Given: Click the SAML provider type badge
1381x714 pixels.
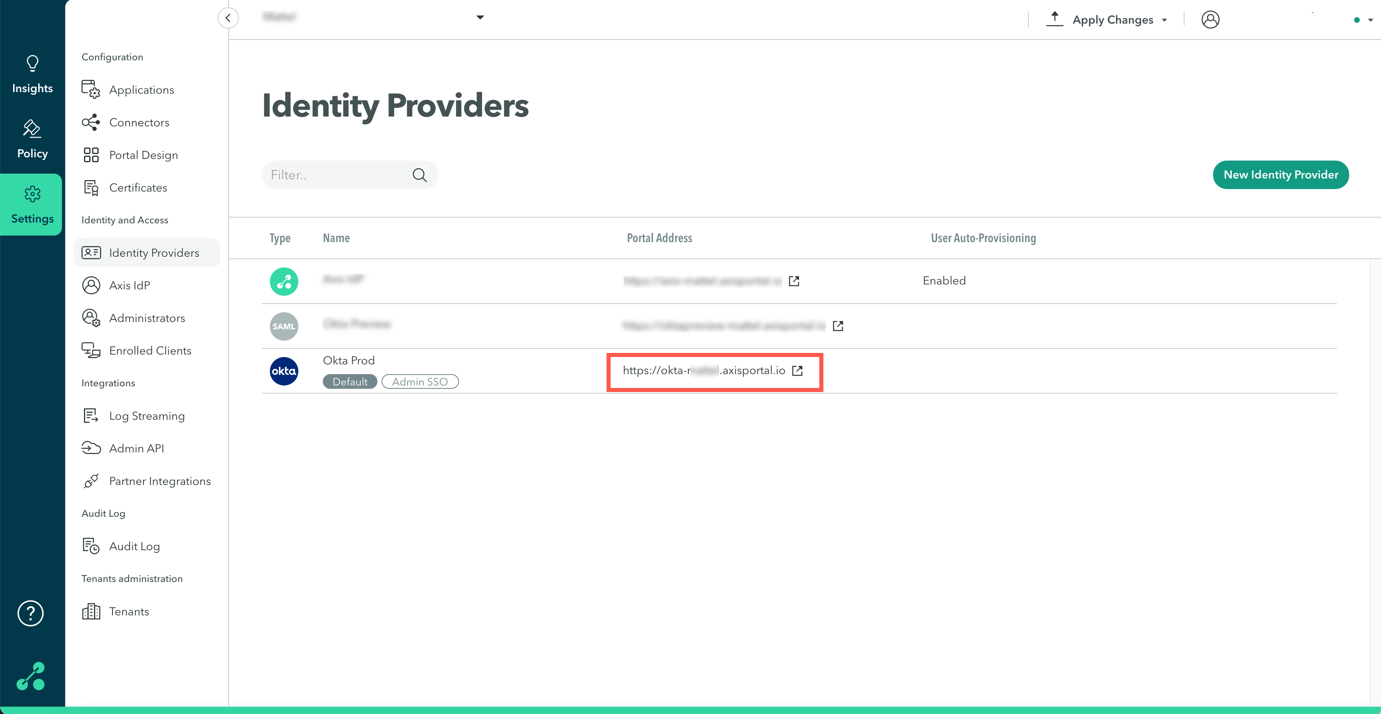Looking at the screenshot, I should (x=284, y=326).
